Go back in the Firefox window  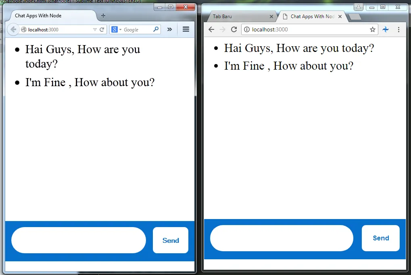[x=13, y=29]
